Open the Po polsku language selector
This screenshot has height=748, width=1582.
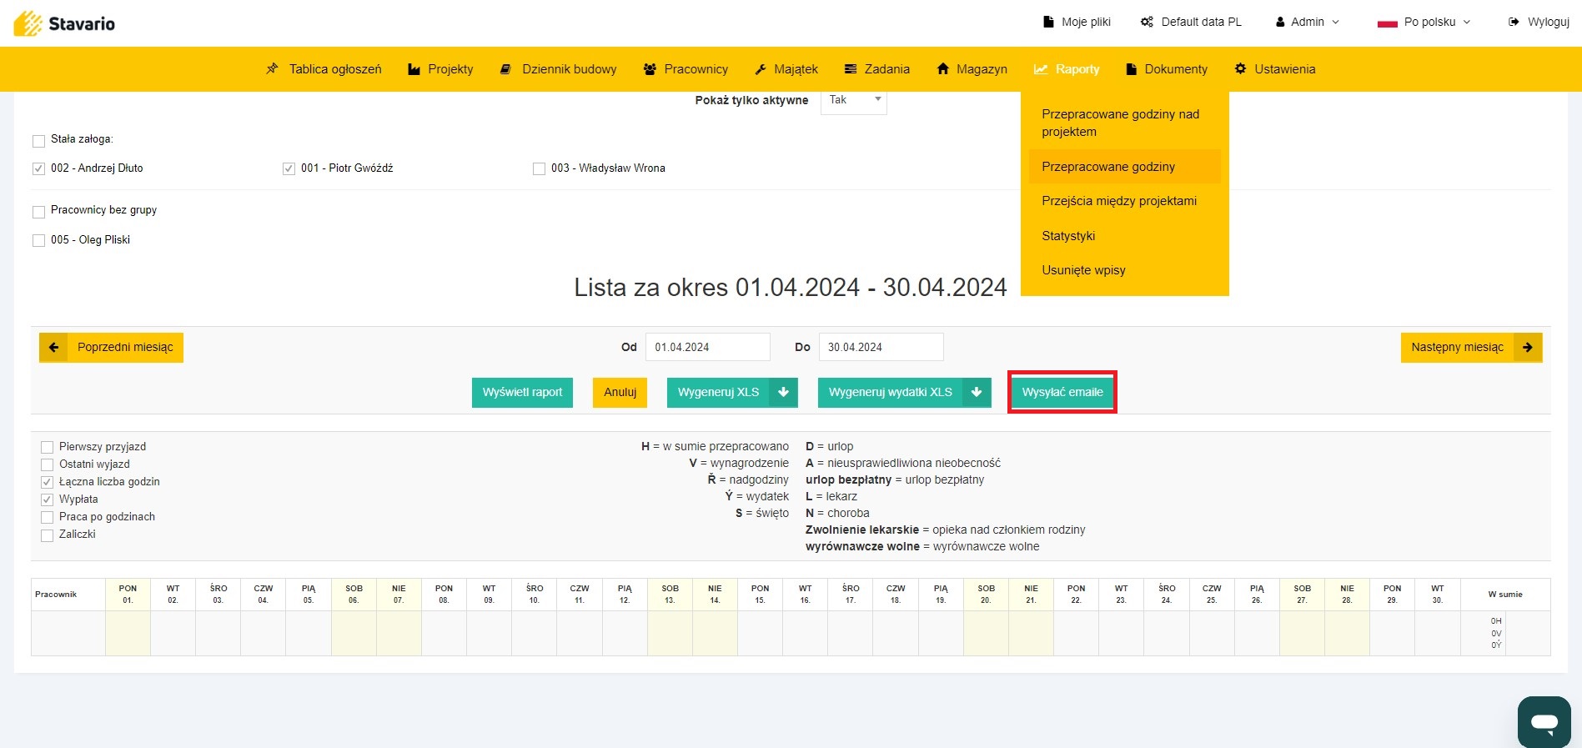1424,22
